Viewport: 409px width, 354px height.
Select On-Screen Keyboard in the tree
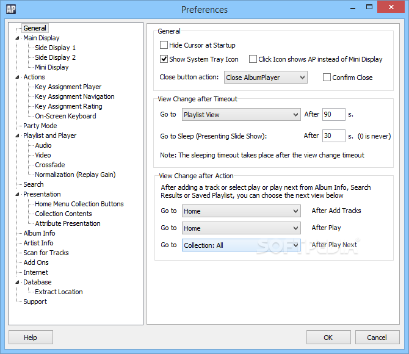click(65, 116)
